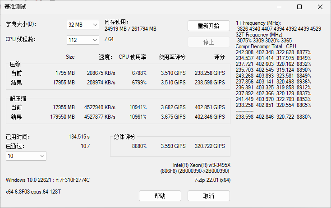Screen dimensions: 331x208
Task: Click the 32T Frequency (MHz) label
Action: 260,35
